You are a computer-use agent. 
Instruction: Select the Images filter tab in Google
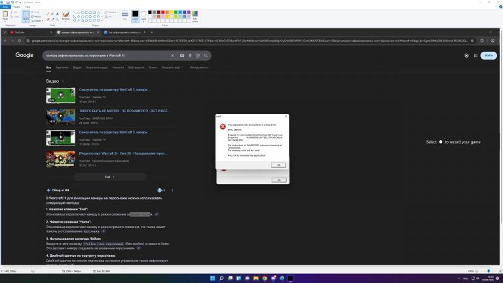click(62, 67)
